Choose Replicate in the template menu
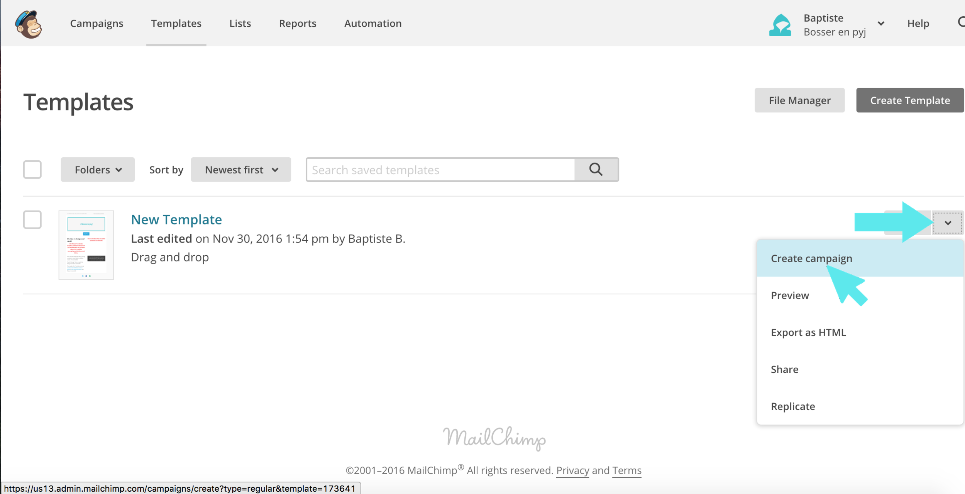Viewport: 965px width, 494px height. [x=793, y=406]
